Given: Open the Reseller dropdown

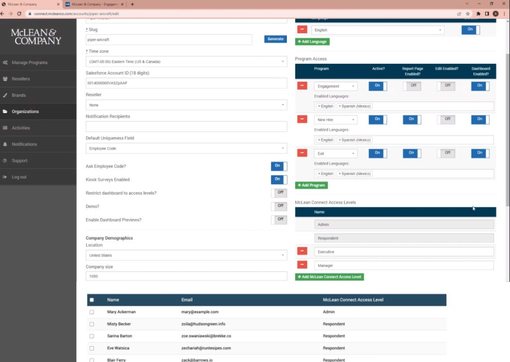Looking at the screenshot, I should point(186,105).
